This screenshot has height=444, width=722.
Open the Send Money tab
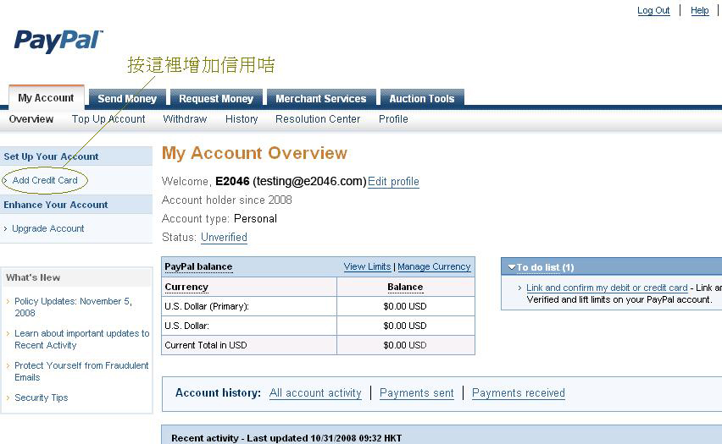[127, 99]
